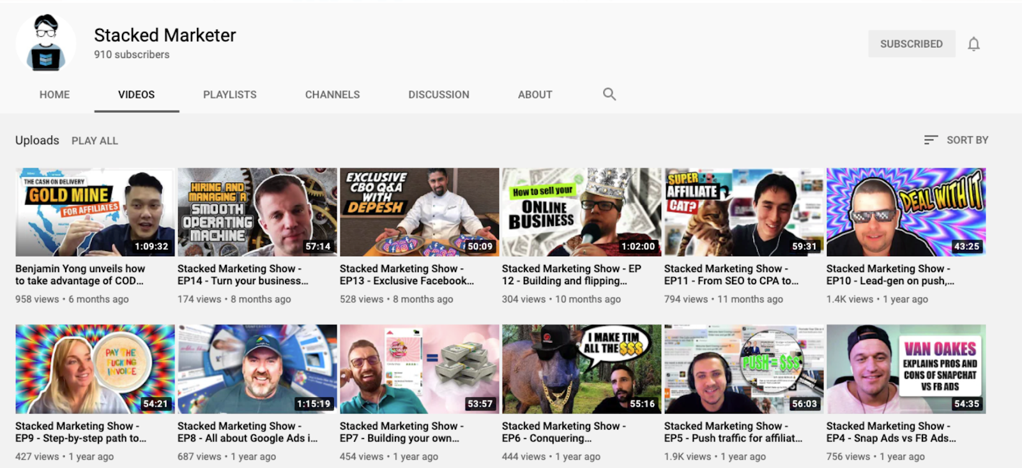Screen dimensions: 1022x468
Task: Open the Smooth Operating Machine thumbnail
Action: coord(257,212)
